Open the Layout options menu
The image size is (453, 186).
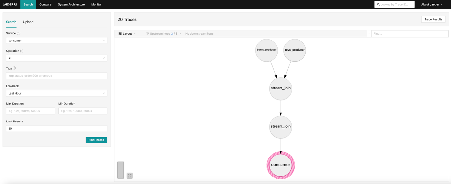point(127,34)
